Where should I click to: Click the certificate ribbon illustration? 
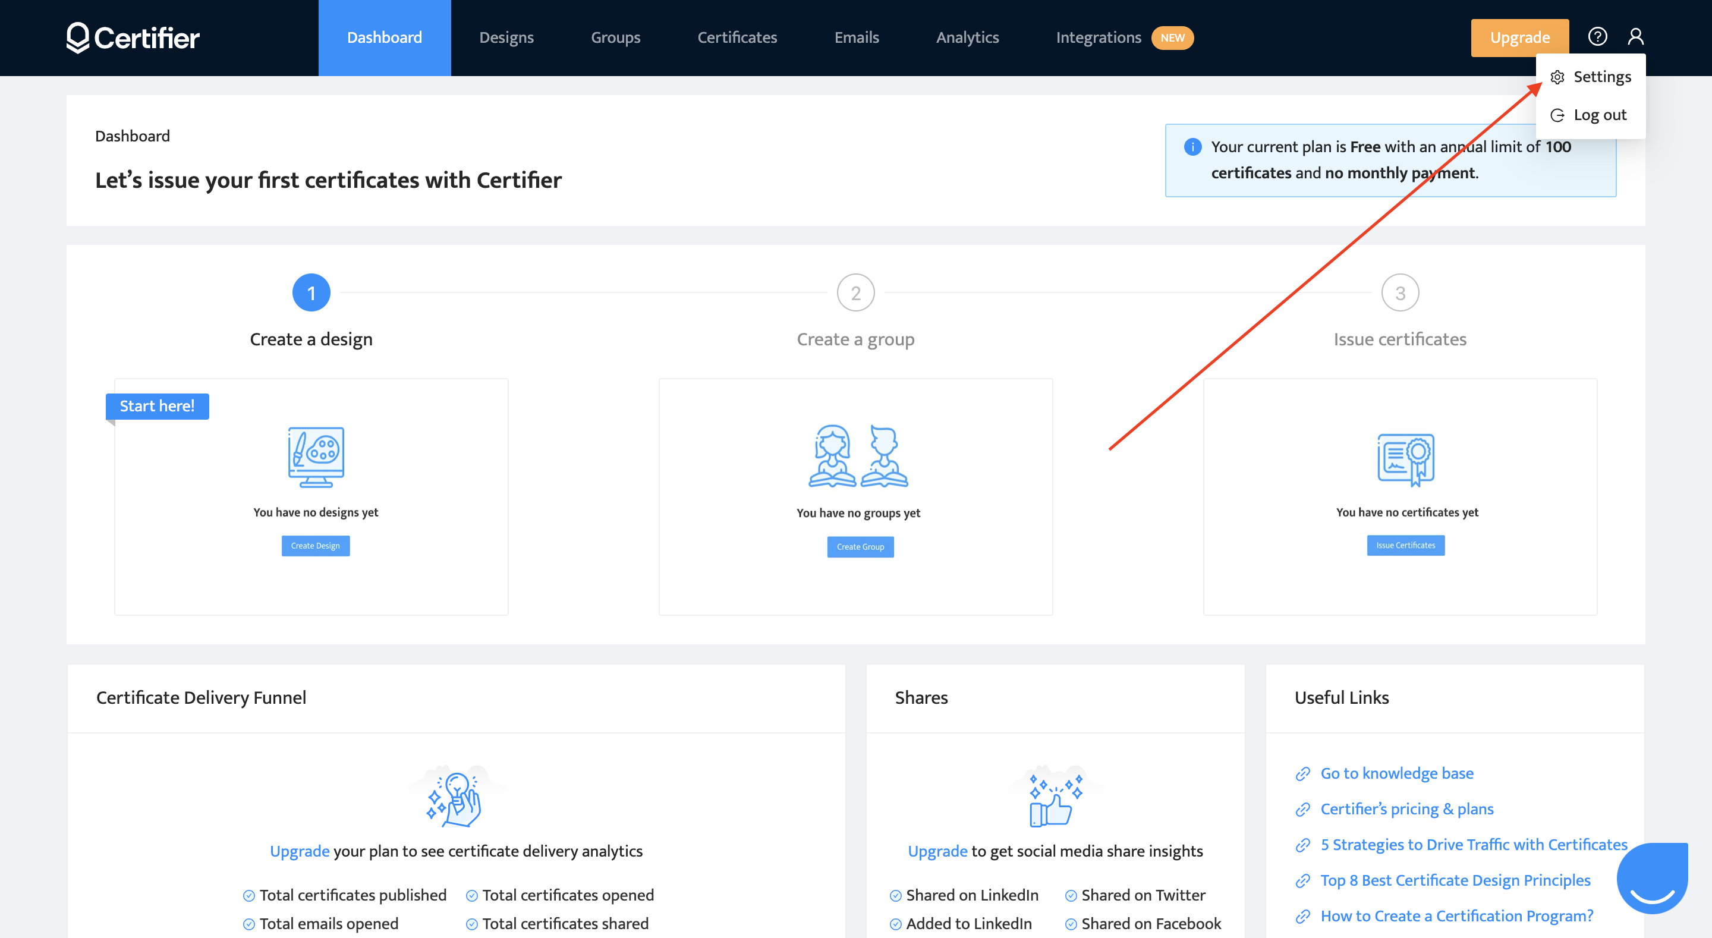click(x=1406, y=459)
